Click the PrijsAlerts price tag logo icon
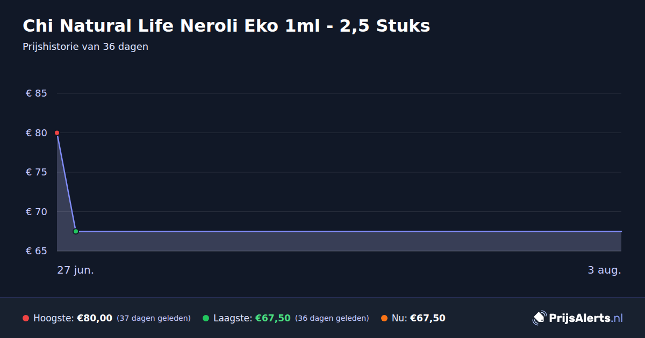This screenshot has width=645, height=338. [539, 318]
